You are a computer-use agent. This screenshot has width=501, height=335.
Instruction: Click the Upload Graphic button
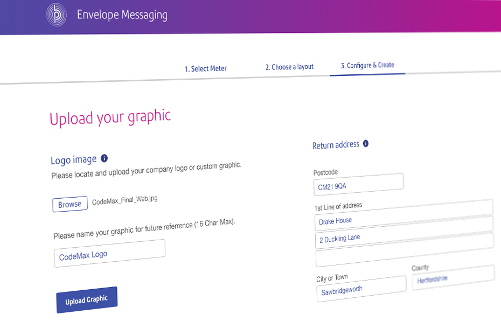[x=87, y=300]
